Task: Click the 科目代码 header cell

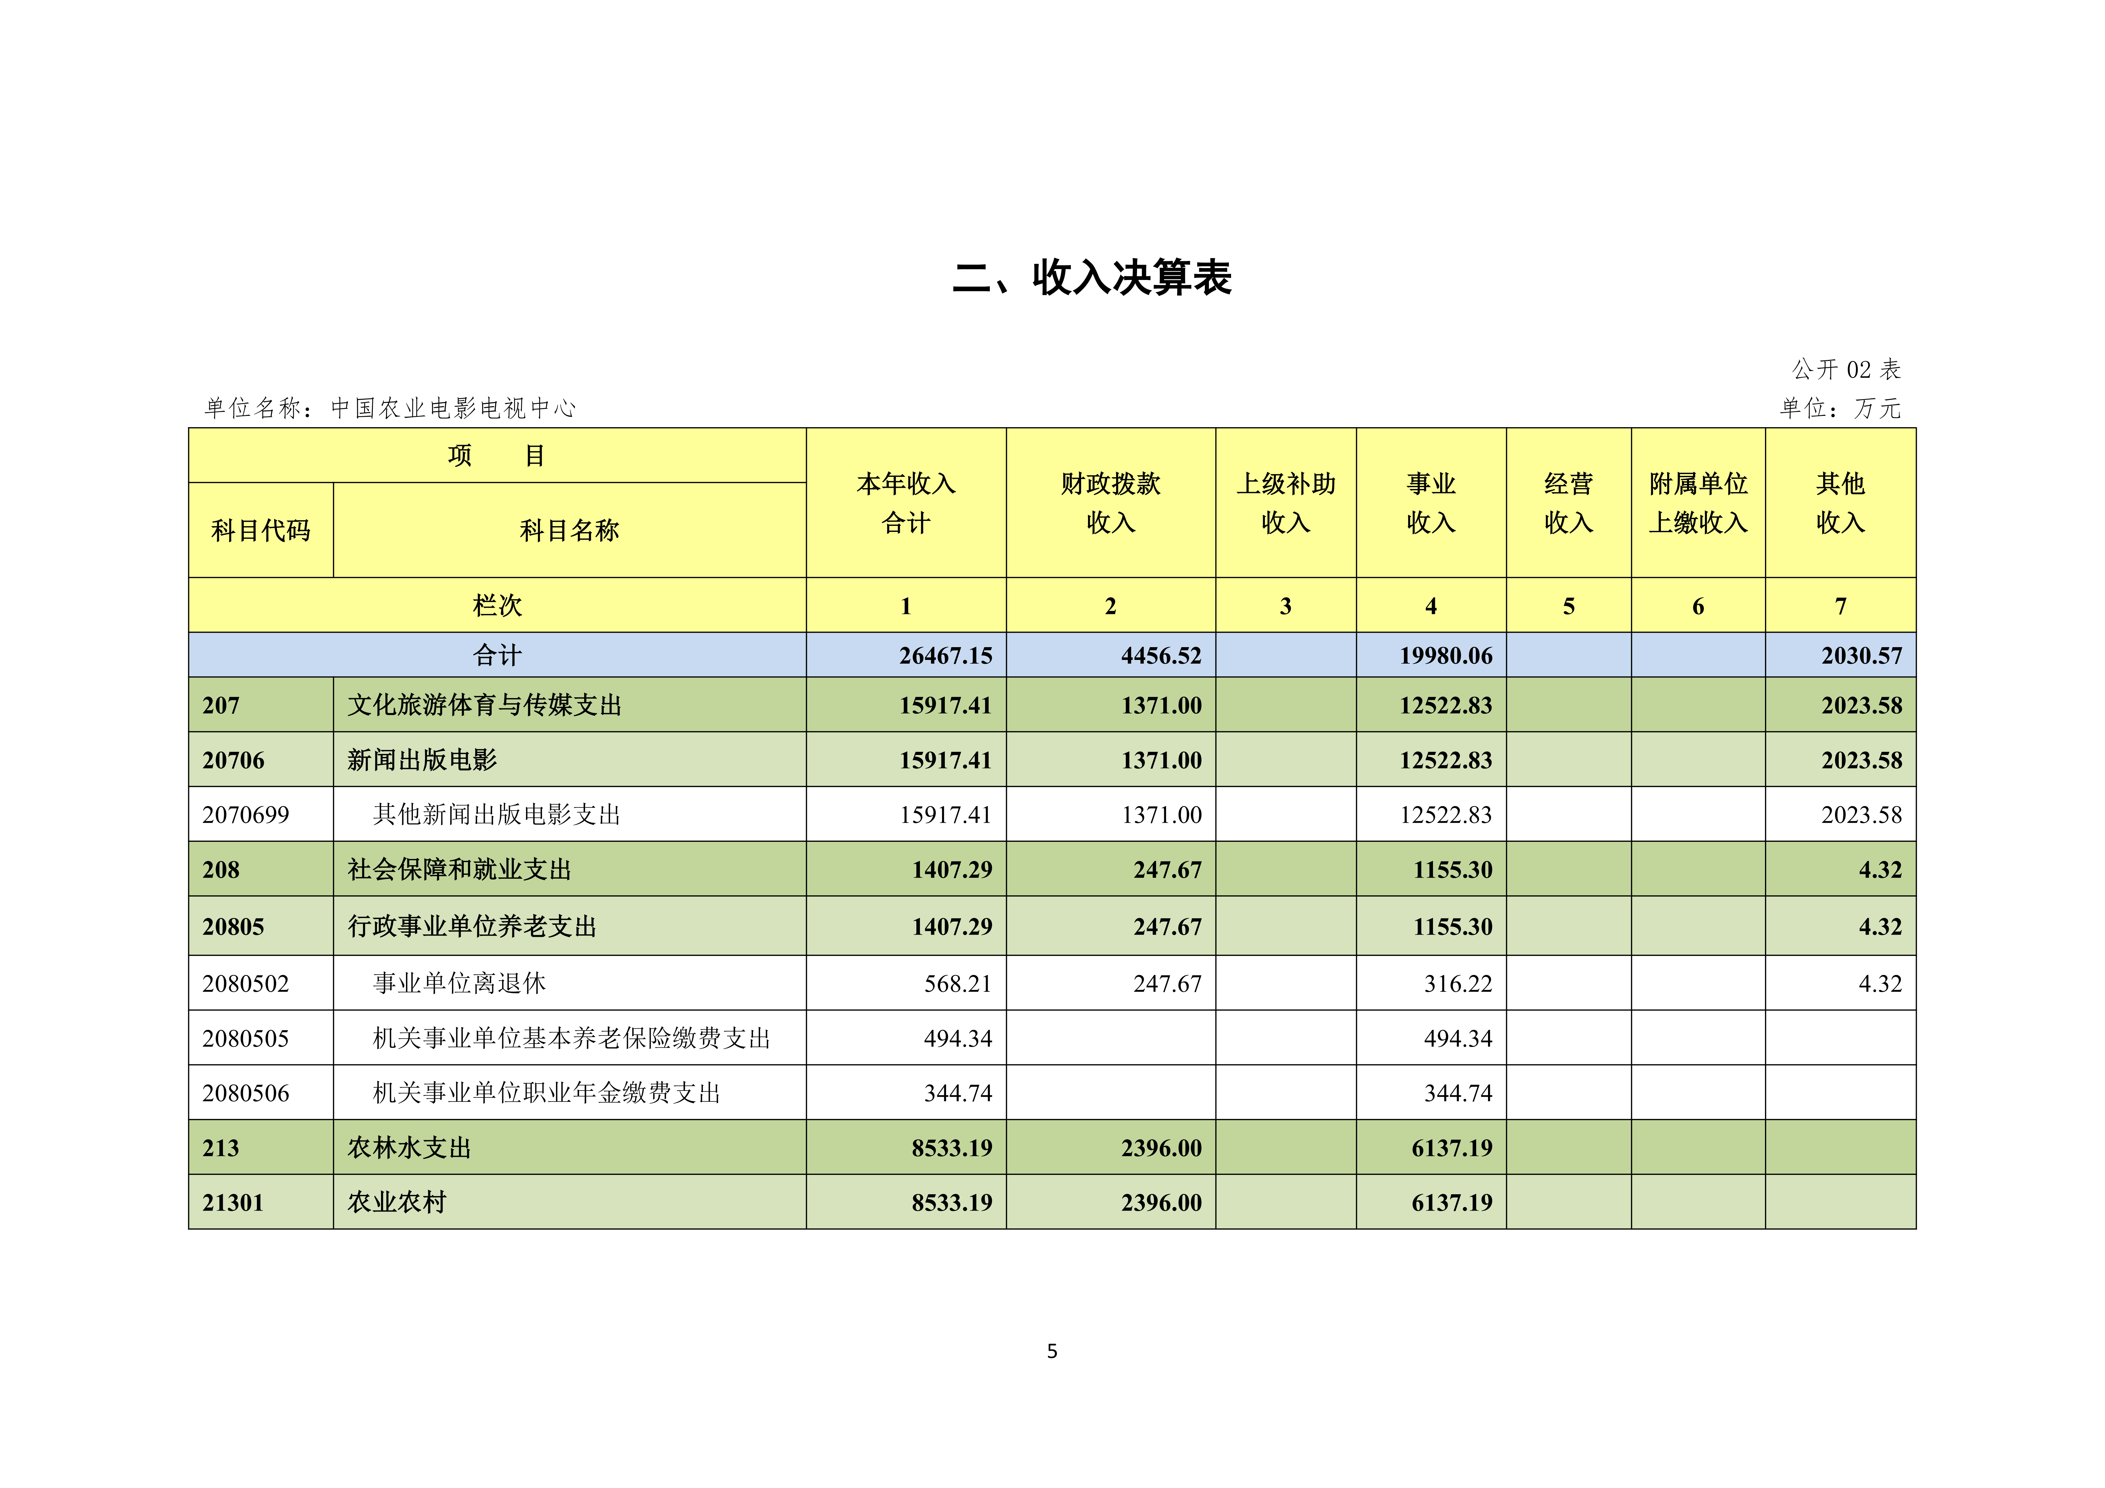Action: click(261, 530)
